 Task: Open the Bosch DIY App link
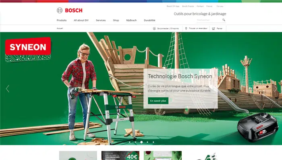click(173, 6)
